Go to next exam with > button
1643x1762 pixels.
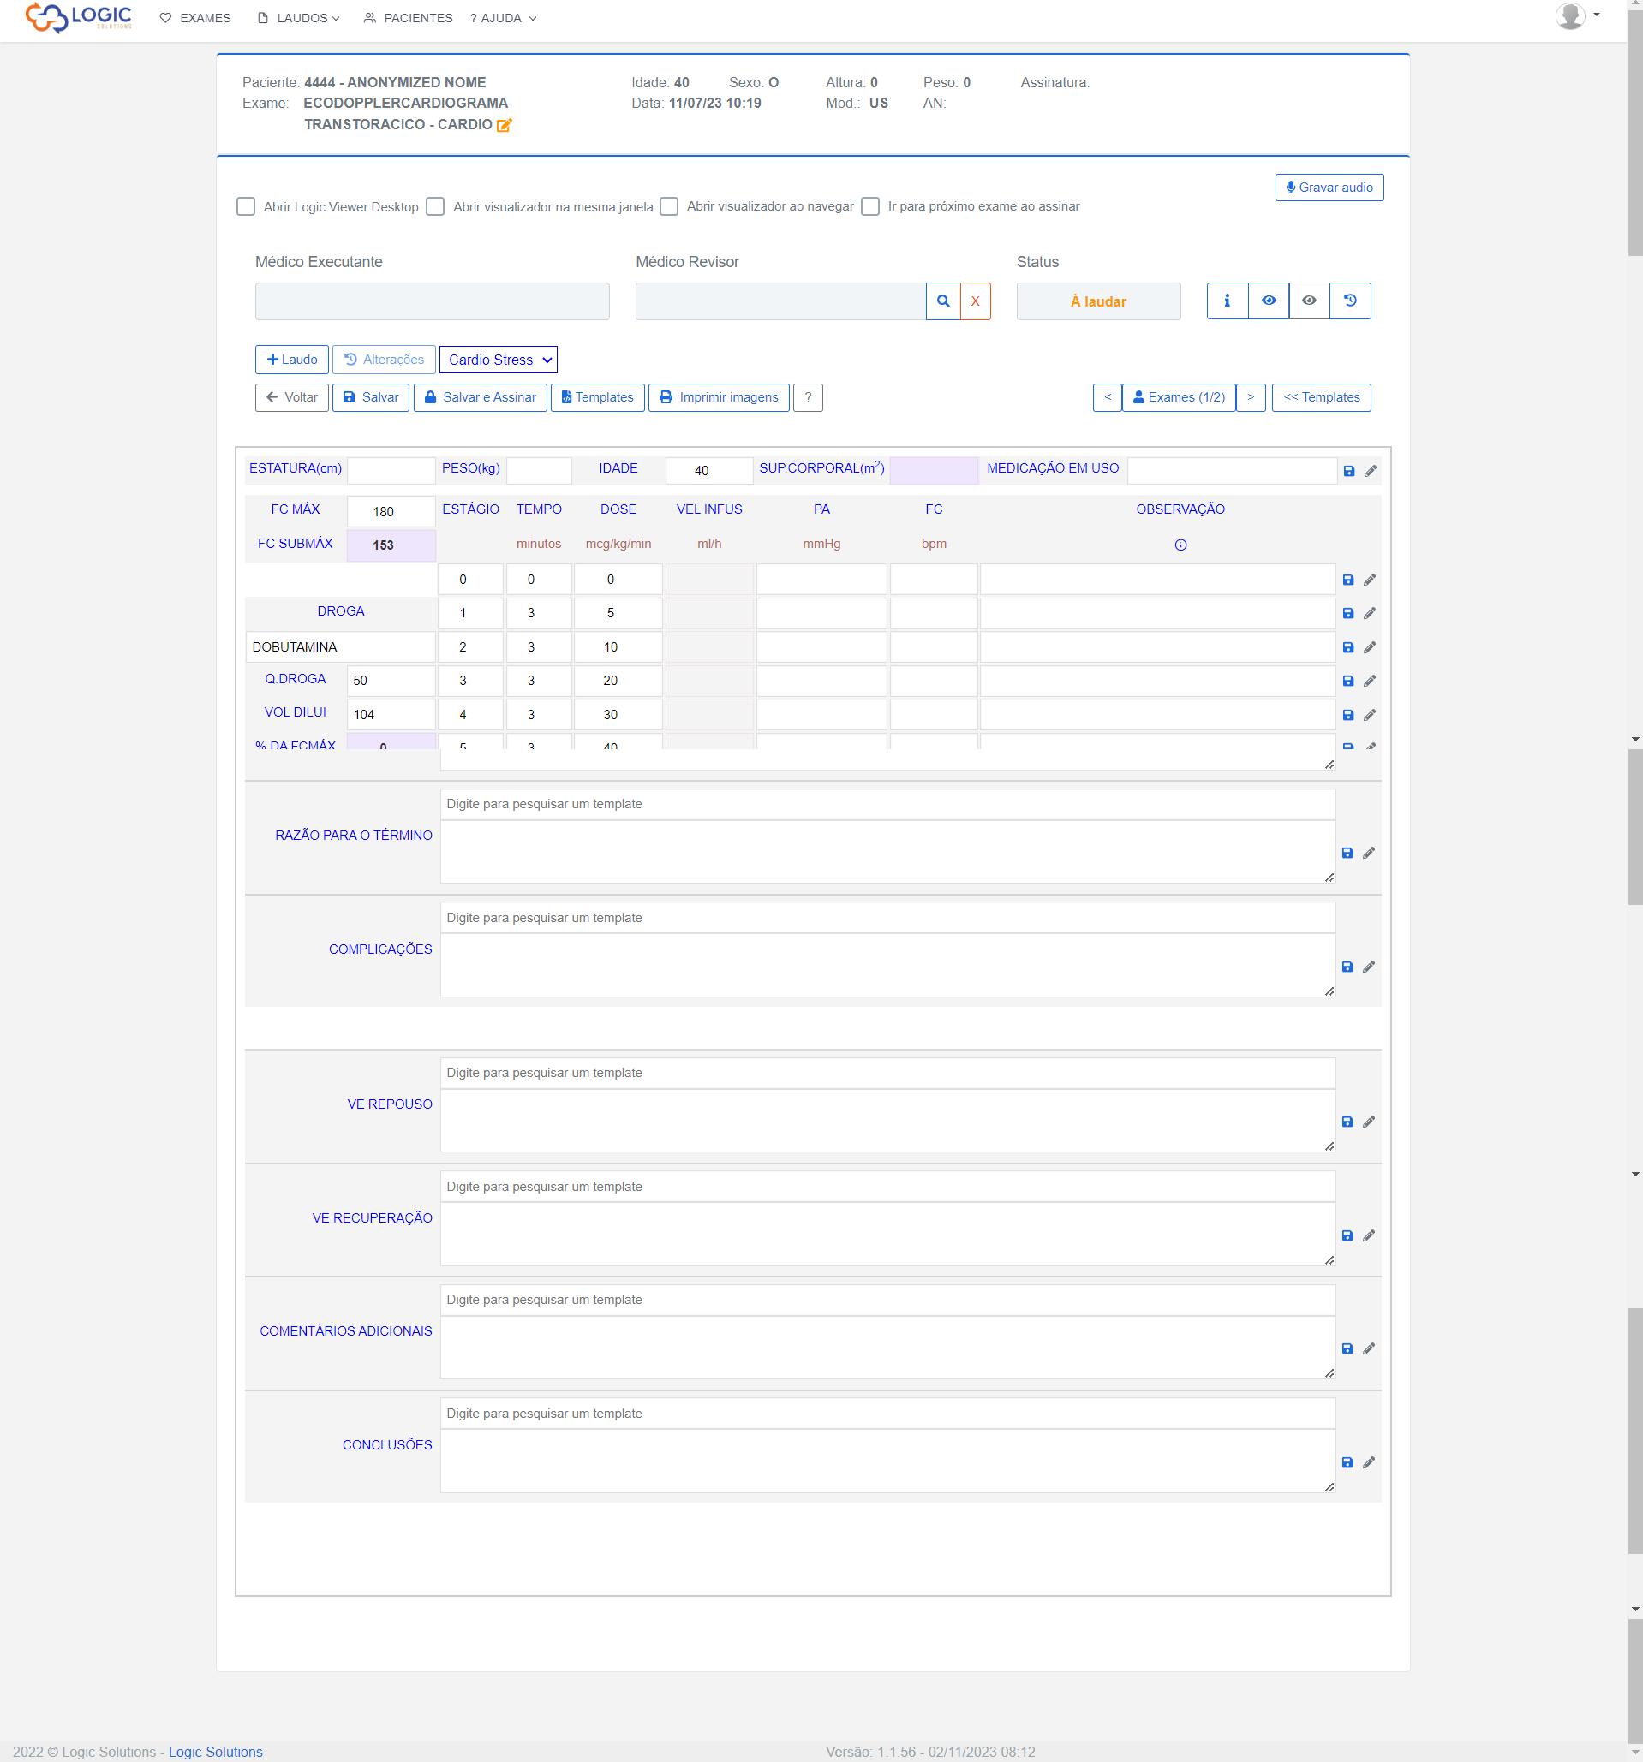coord(1250,397)
